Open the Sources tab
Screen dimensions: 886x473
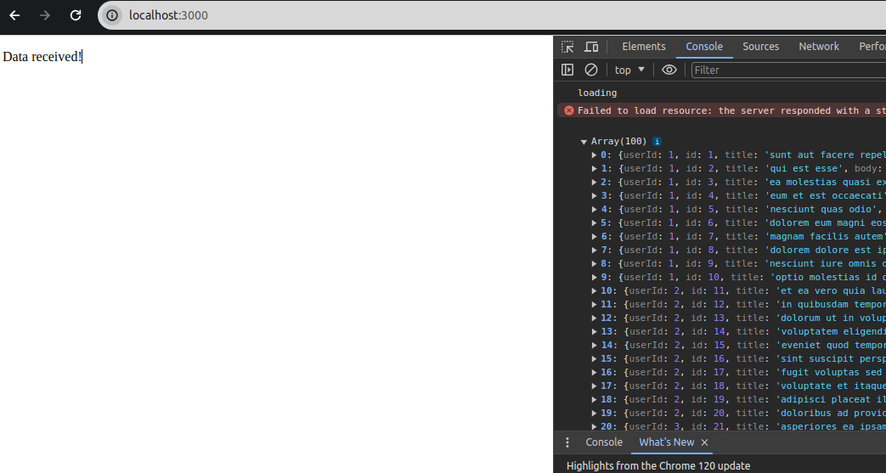(760, 47)
